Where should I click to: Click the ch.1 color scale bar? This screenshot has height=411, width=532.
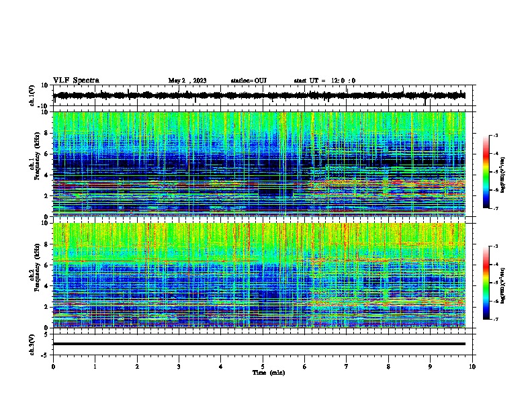[x=486, y=172]
